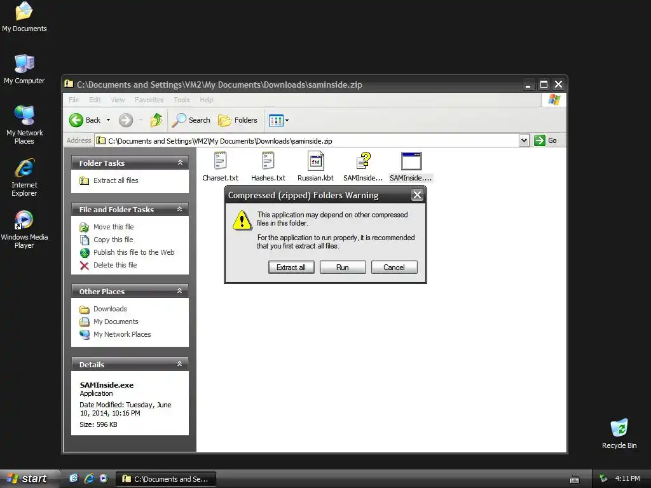Click into the Address path field
651x488 pixels.
point(306,140)
